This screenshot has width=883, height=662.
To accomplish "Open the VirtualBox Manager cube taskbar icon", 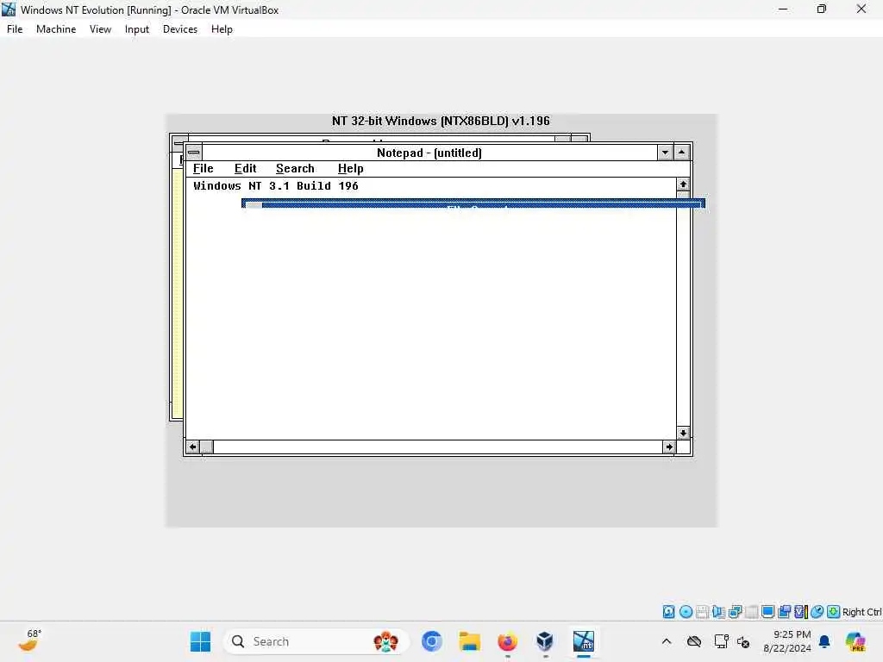I will [545, 641].
